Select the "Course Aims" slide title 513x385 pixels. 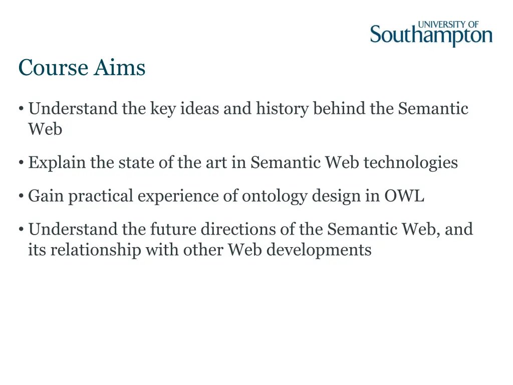(82, 68)
